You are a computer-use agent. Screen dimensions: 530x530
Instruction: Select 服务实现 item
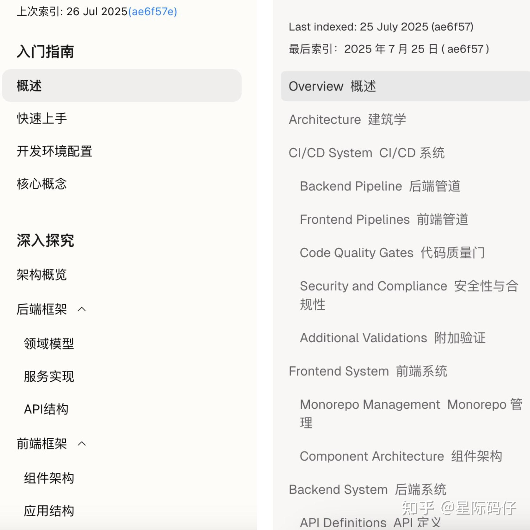pyautogui.click(x=49, y=376)
